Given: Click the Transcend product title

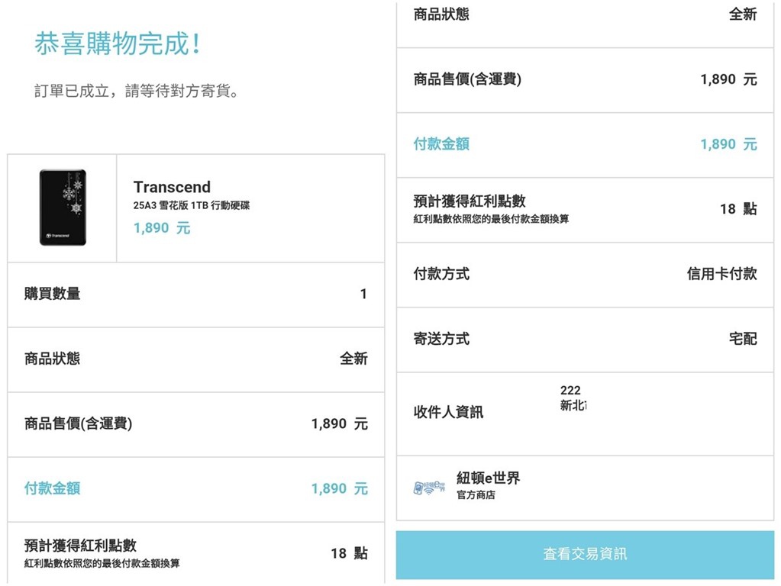Looking at the screenshot, I should (x=172, y=187).
